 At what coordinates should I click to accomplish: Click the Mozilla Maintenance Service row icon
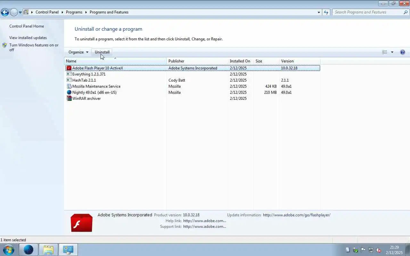click(69, 86)
